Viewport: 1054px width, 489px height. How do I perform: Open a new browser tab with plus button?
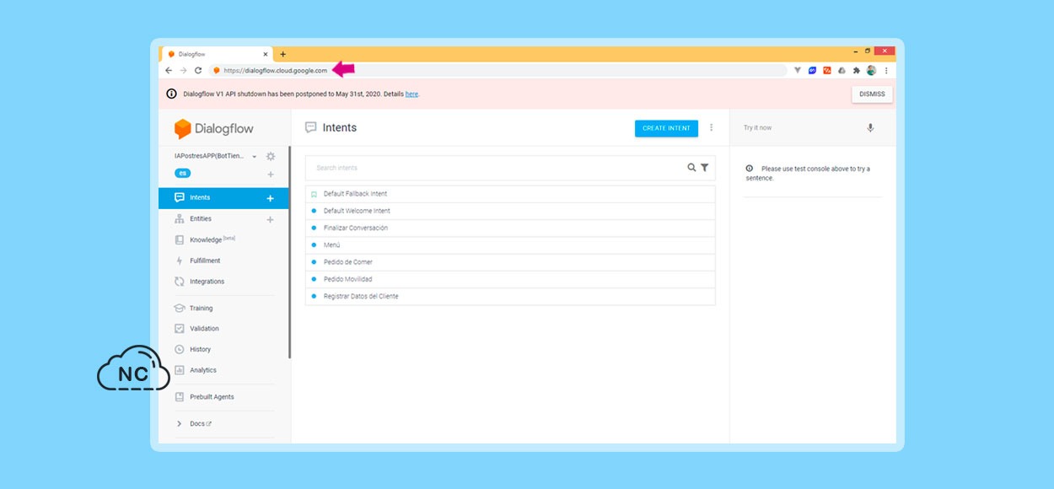point(282,54)
